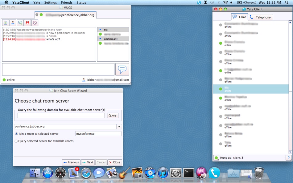Screen dimensions: 293x183
Task: Click the Next button in wizard
Action: 88,162
